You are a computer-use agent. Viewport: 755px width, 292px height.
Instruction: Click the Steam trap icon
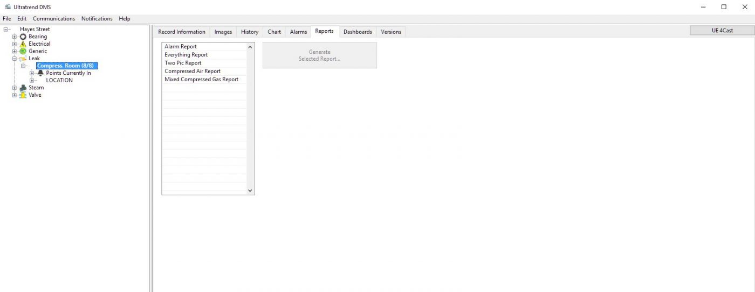click(x=23, y=88)
